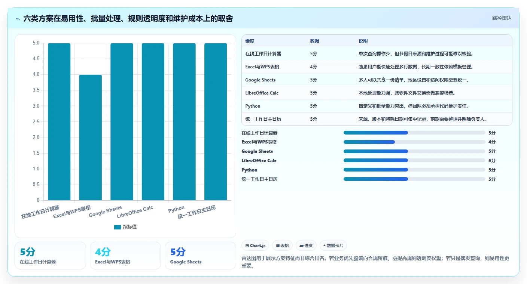
Task: Click the 统一工作日主日历 chart bar
Action: (x=216, y=122)
